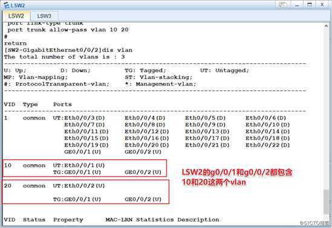Click 'TG:GE0/0/1(U)' in VLAN 20 row

coord(77,199)
